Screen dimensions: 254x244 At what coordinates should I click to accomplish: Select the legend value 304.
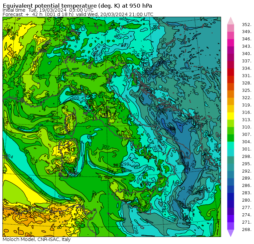tap(247, 142)
